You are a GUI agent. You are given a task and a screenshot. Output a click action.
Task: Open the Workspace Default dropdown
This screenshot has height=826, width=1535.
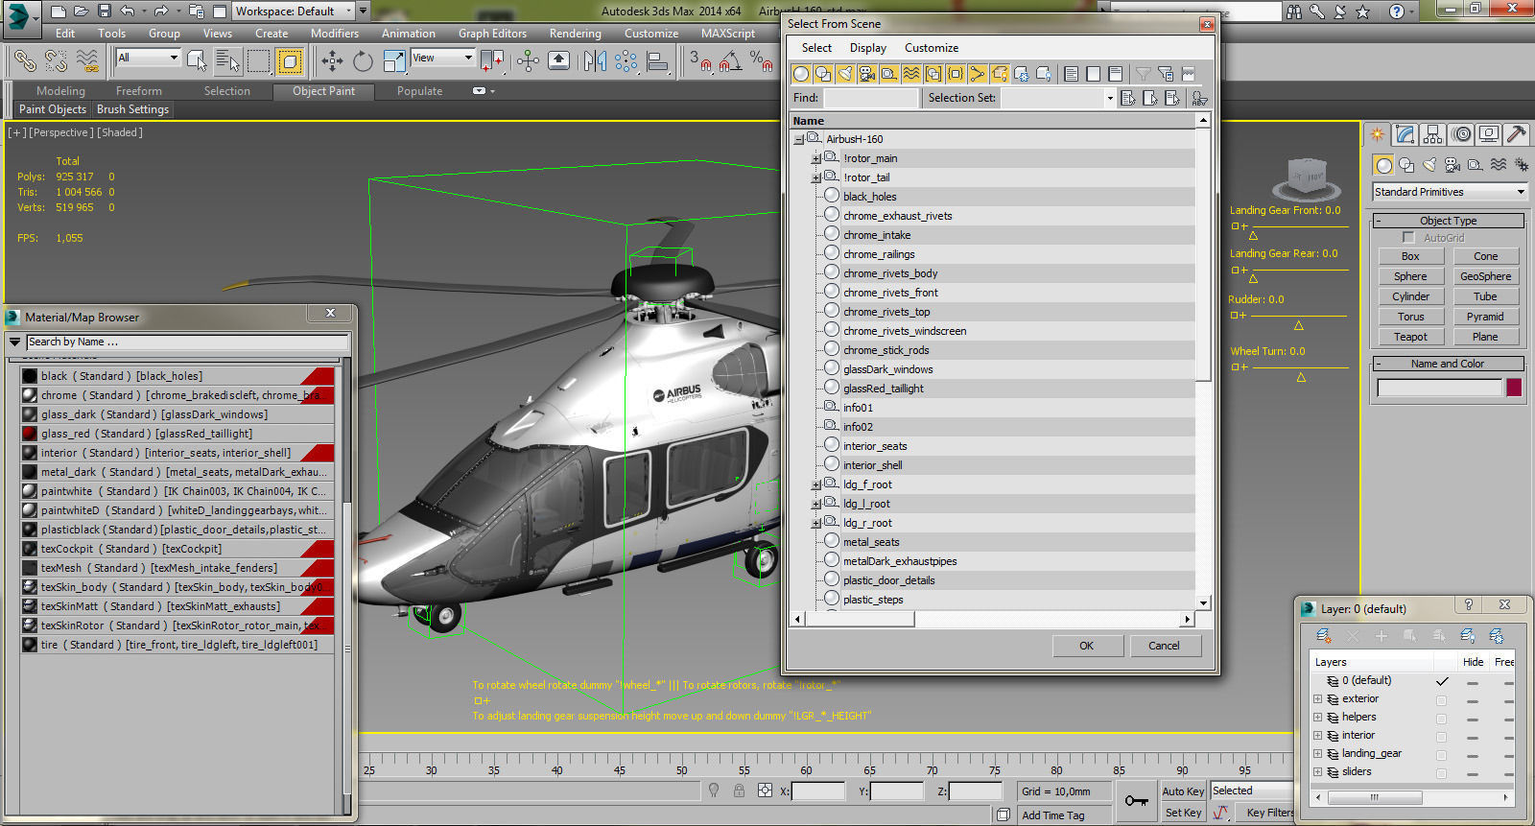(295, 12)
